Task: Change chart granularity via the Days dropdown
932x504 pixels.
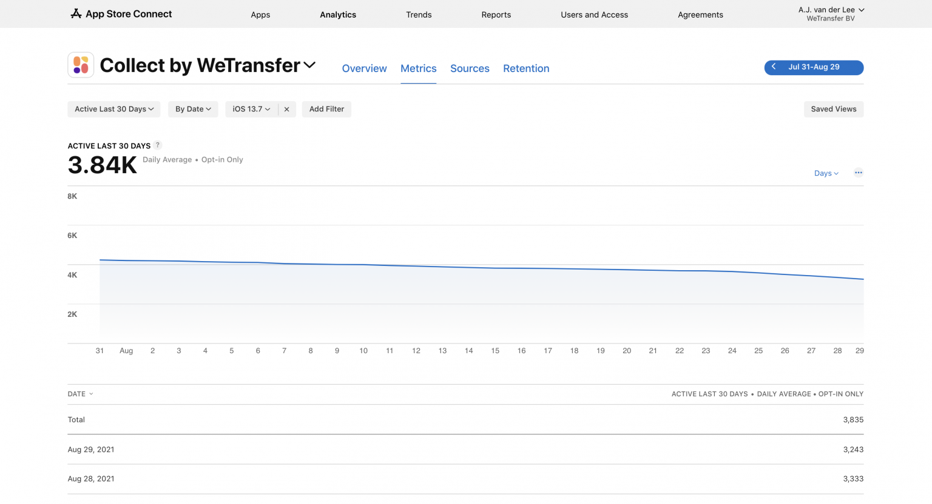Action: coord(826,173)
